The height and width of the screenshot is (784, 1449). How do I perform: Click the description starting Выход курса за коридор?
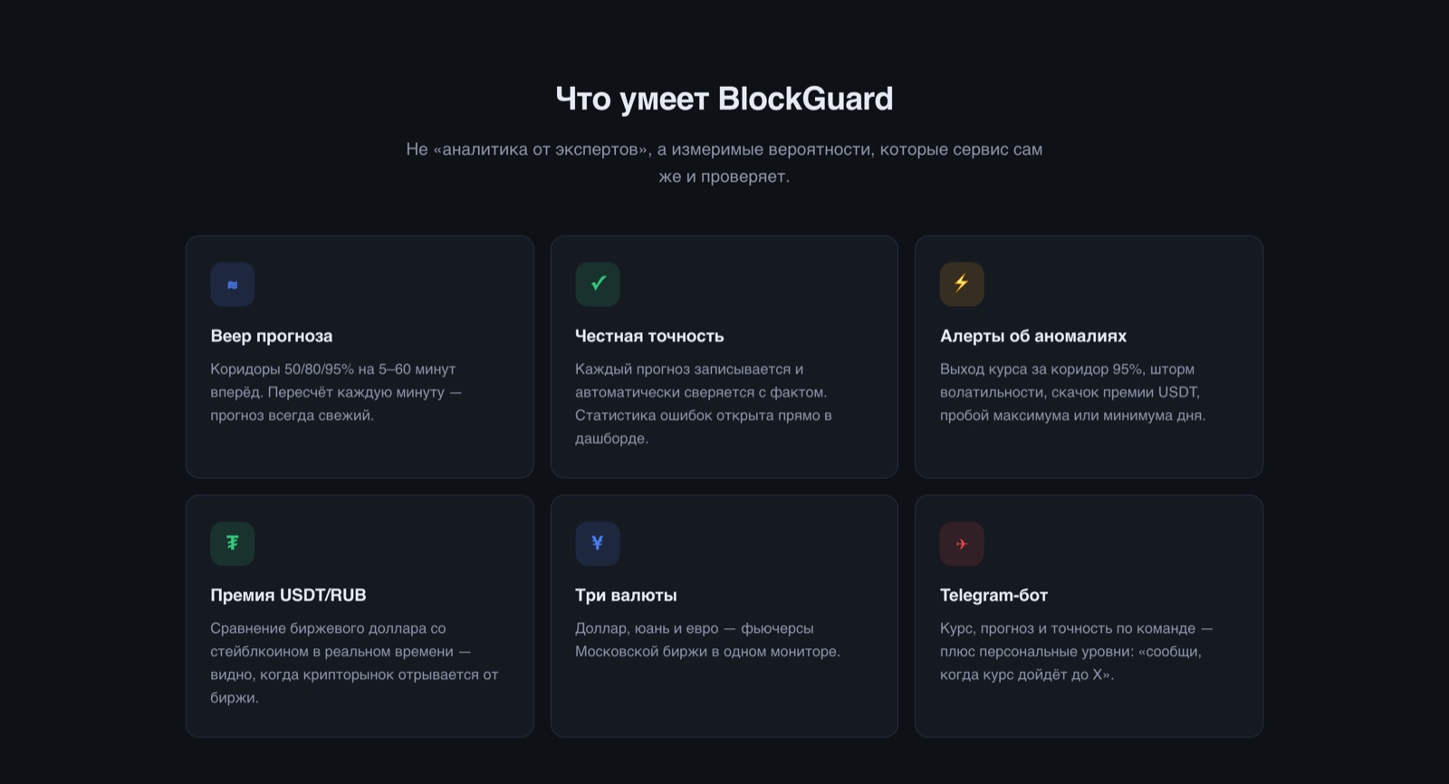(1073, 392)
